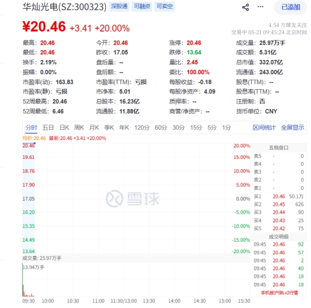
Task: Click the 已添加 button
Action: tap(290, 7)
